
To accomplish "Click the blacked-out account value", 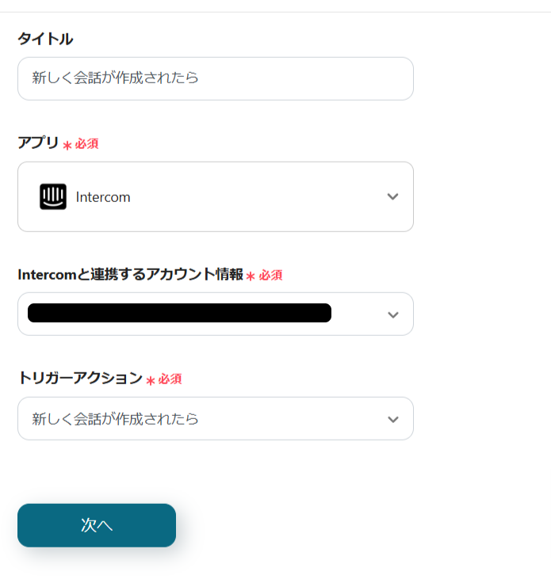I will (179, 314).
